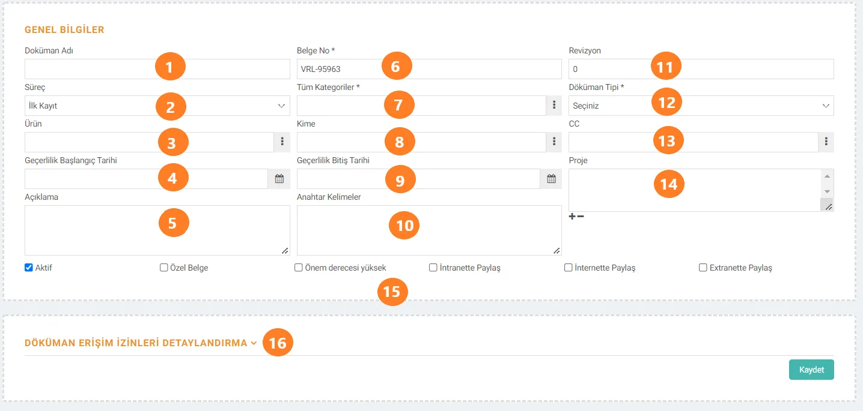The height and width of the screenshot is (411, 863).
Task: Click the three-dot icon beside Ürün field
Action: [x=282, y=142]
